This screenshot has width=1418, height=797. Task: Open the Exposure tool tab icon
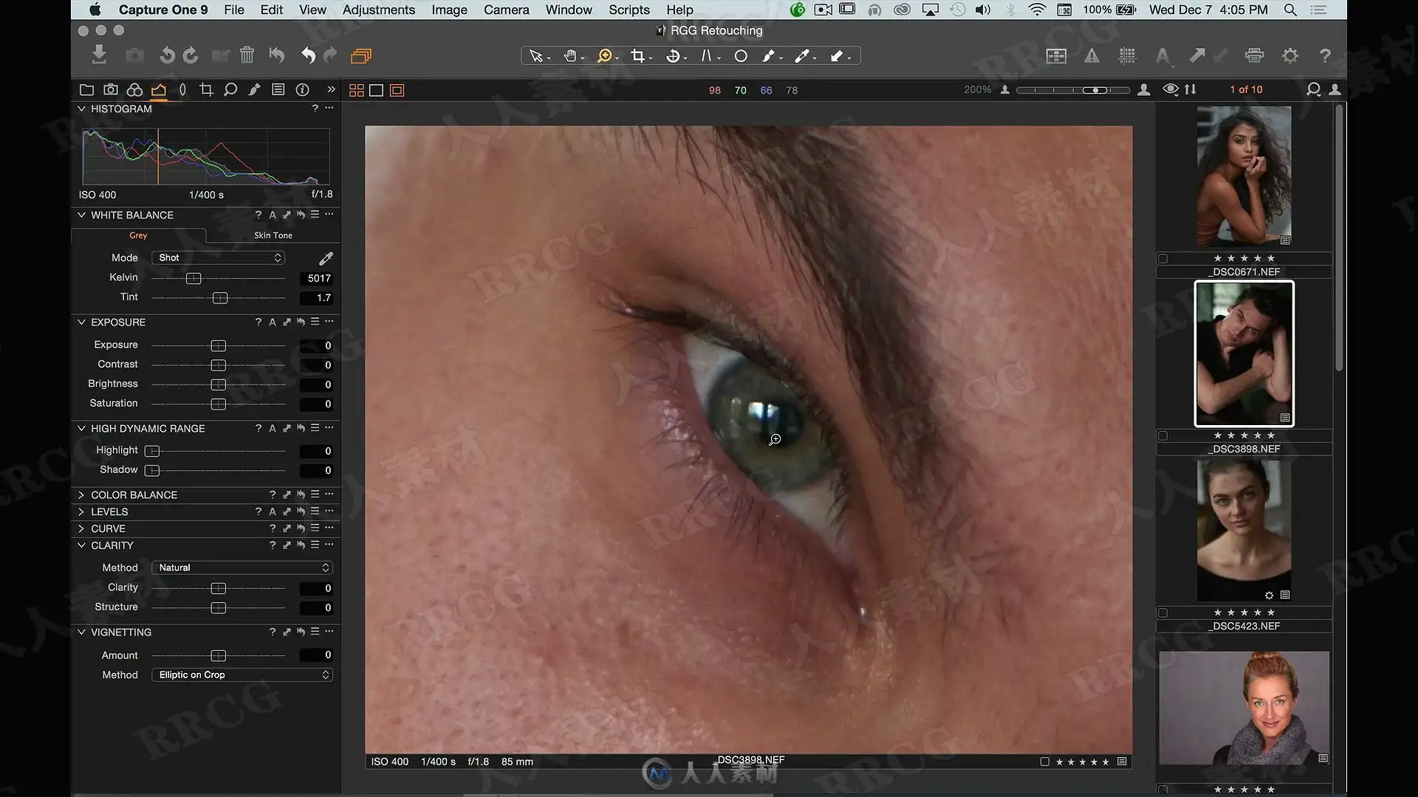point(159,90)
